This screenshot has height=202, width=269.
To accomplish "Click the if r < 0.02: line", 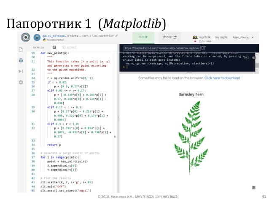I will click(x=57, y=82).
